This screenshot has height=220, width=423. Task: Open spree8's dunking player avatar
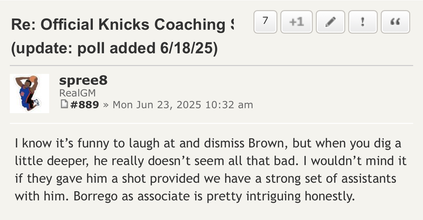point(30,93)
